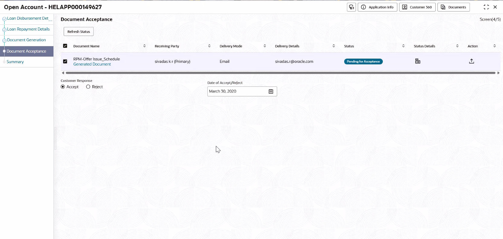The image size is (503, 239).
Task: Open the remarks chat icon in header
Action: [x=351, y=7]
